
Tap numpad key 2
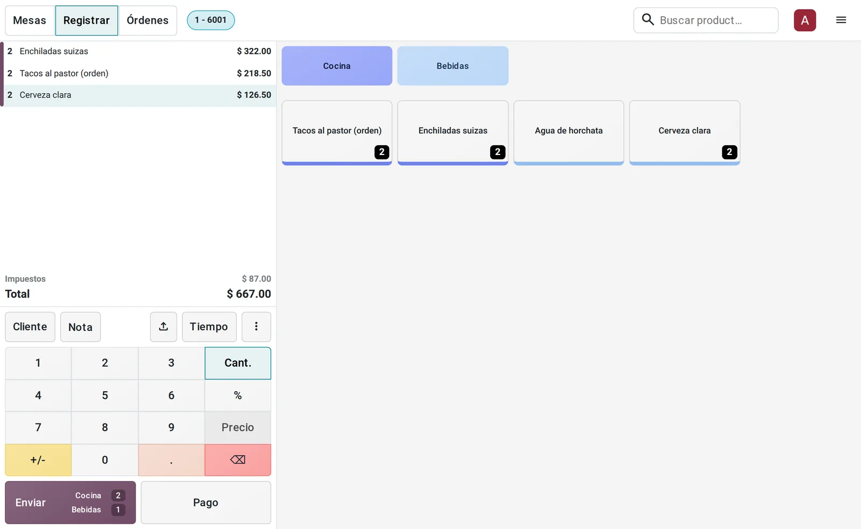coord(105,363)
